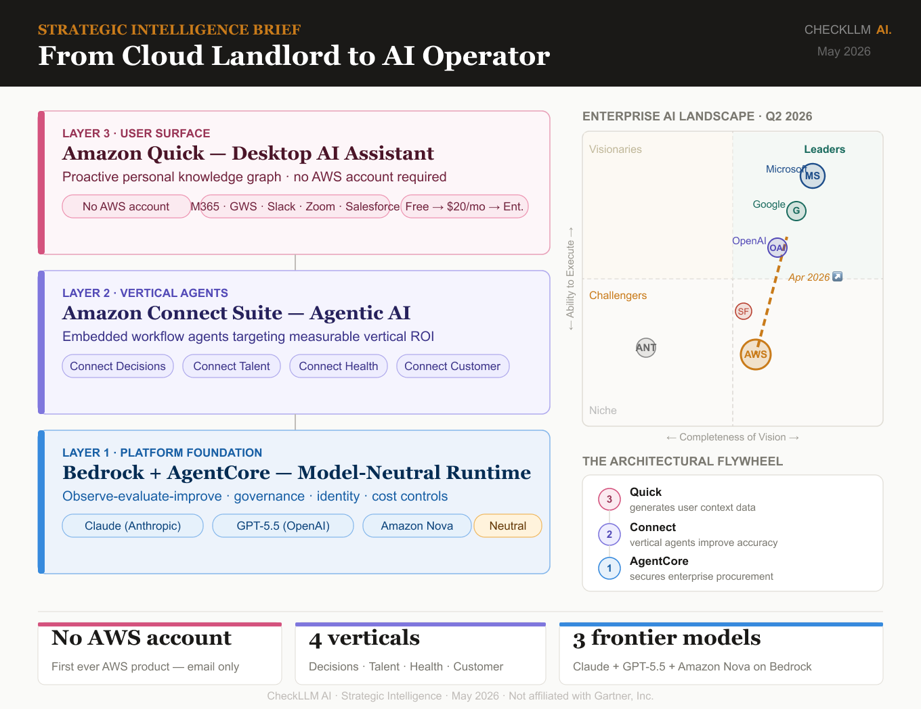
Task: Click the Proactive personal knowledge graph subtitle
Action: point(255,177)
